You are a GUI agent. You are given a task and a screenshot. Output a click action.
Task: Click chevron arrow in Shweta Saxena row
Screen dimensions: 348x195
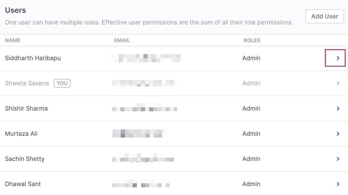pos(338,83)
